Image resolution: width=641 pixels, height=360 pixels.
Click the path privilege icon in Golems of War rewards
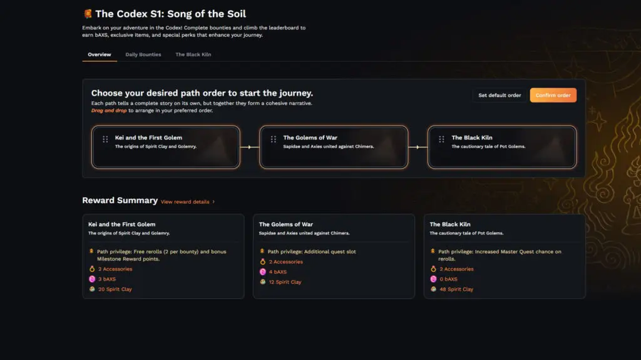263,252
